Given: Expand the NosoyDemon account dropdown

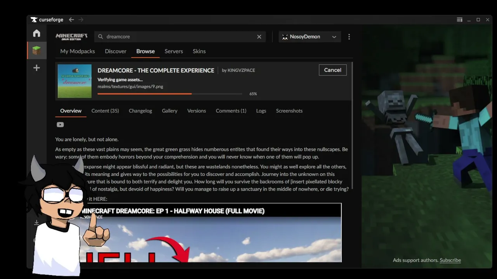Looking at the screenshot, I should point(309,36).
